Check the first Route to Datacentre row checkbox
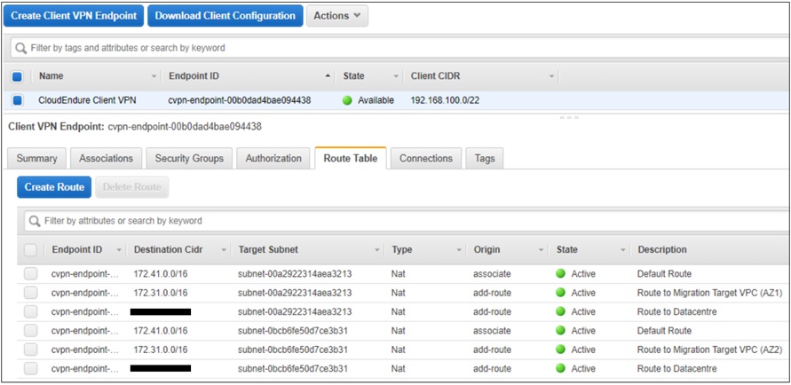 coord(31,312)
